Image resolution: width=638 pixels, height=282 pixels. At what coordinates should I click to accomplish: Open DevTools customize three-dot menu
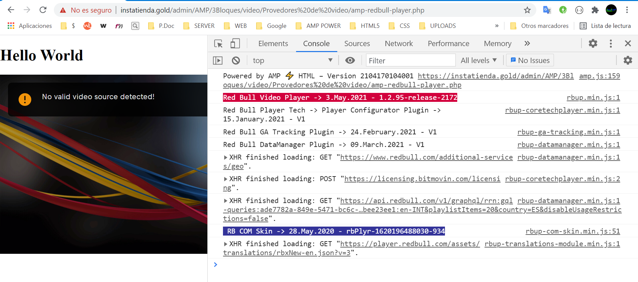(611, 43)
